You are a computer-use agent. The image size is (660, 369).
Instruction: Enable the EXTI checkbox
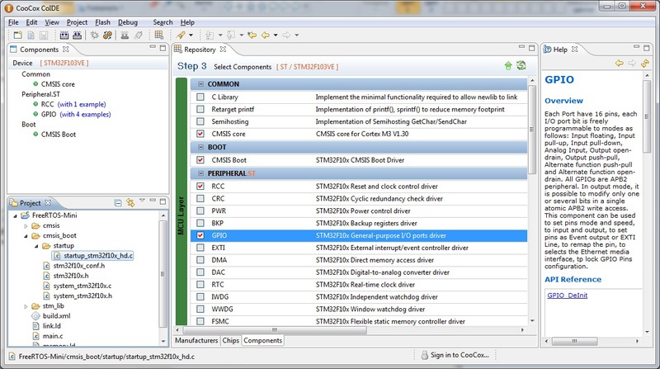click(200, 248)
